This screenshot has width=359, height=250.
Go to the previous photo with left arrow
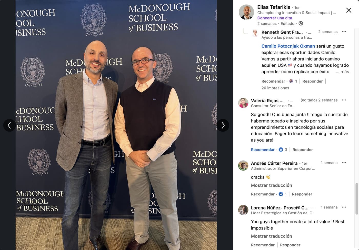click(9, 125)
